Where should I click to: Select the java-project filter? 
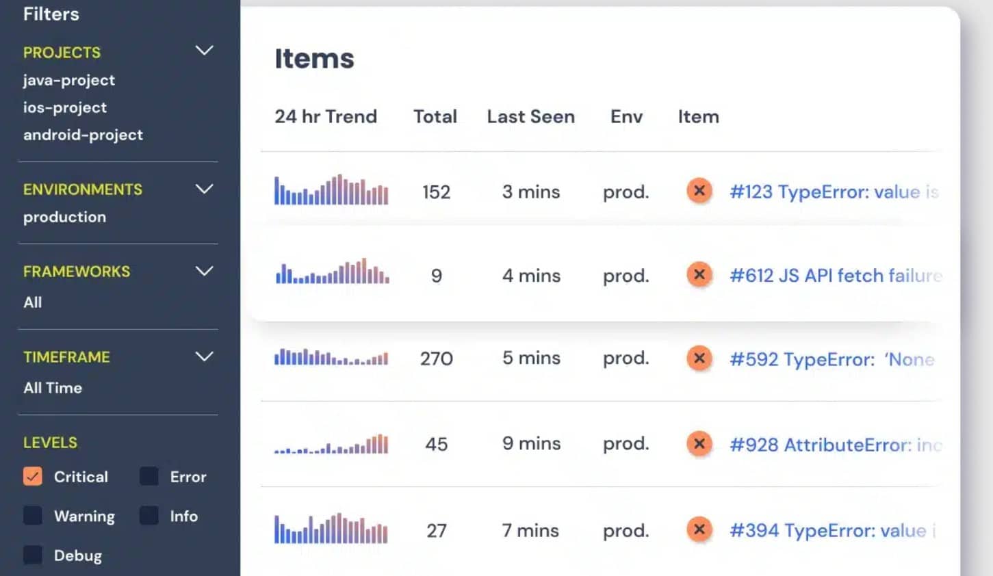68,80
